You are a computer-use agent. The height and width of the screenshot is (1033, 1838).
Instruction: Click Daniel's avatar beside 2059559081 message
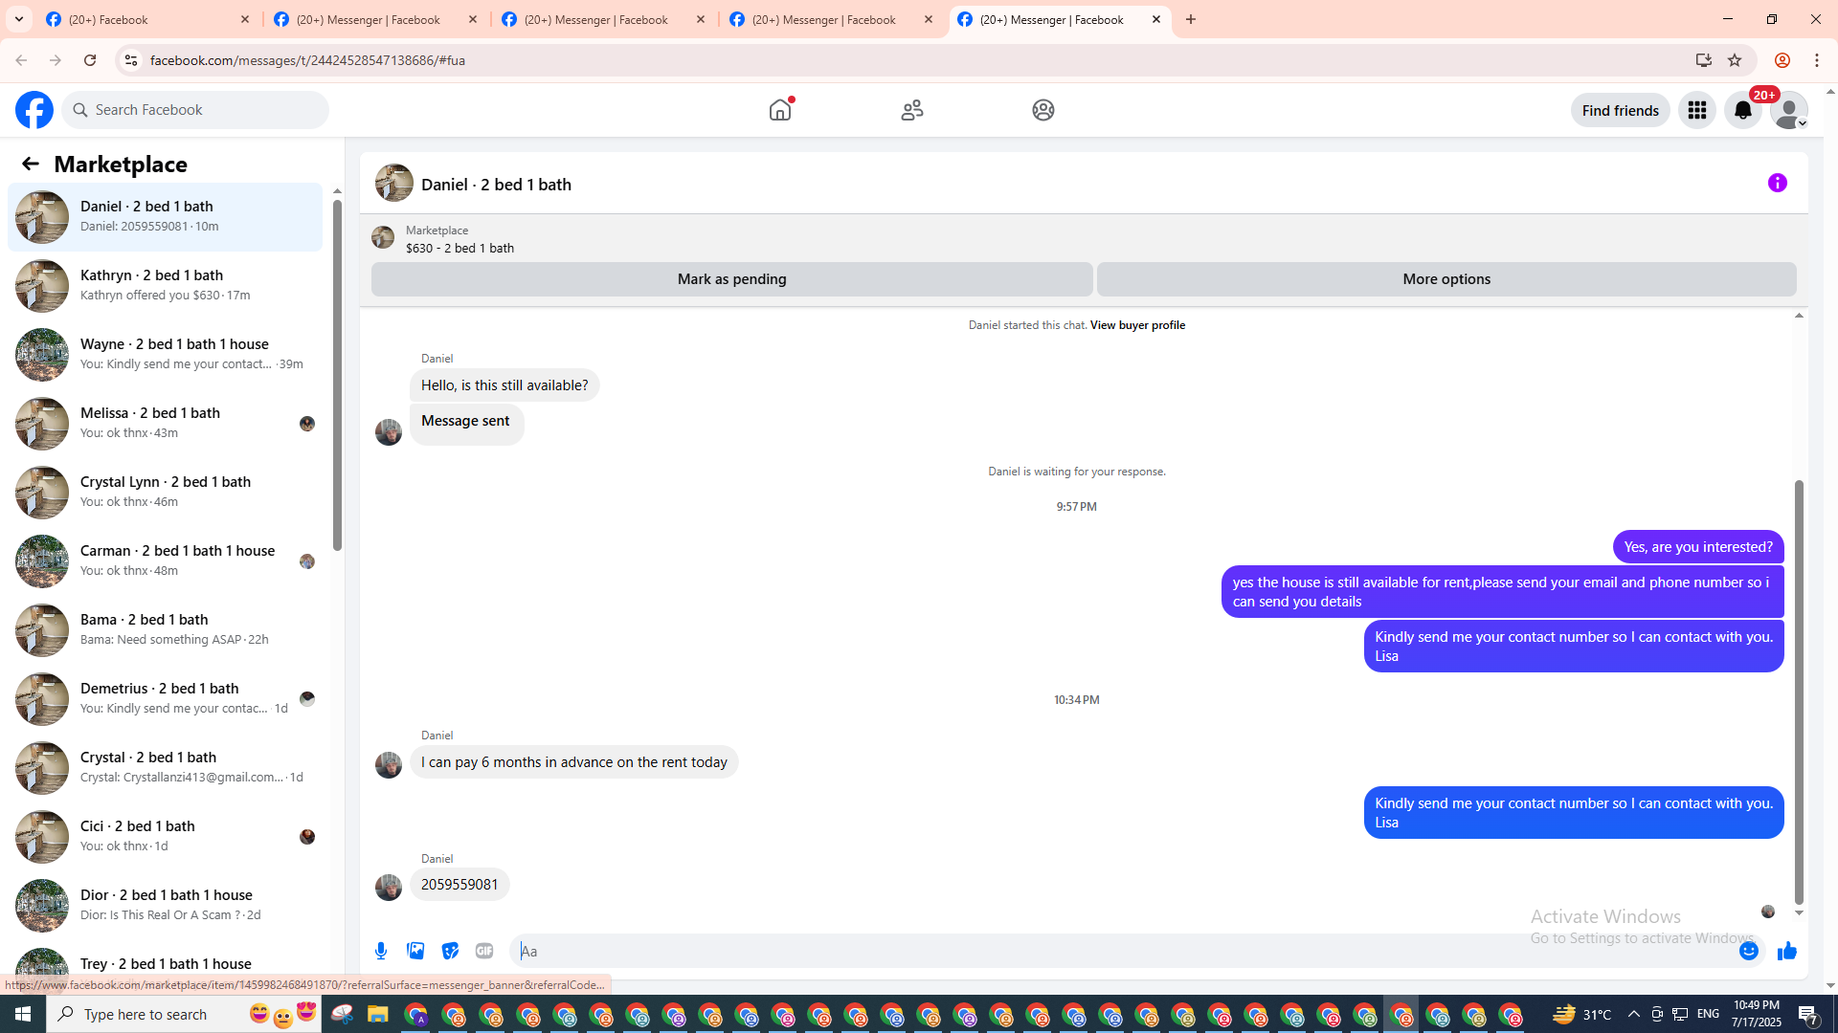pyautogui.click(x=389, y=887)
